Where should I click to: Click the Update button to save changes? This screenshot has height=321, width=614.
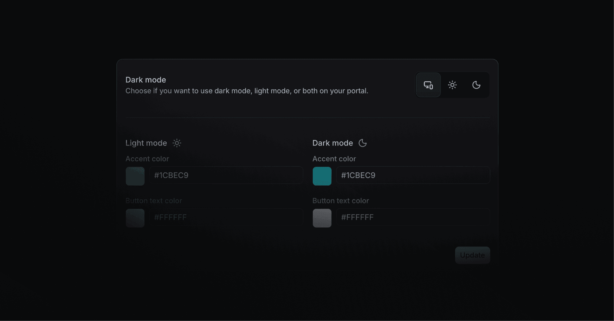point(472,255)
